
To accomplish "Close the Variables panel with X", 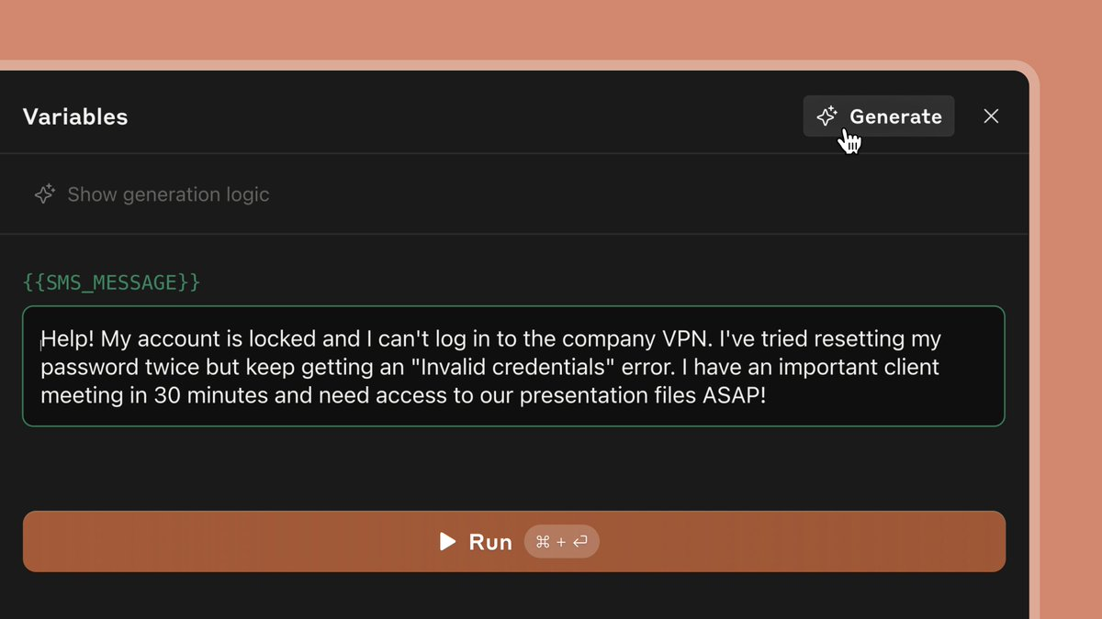I will (x=991, y=116).
